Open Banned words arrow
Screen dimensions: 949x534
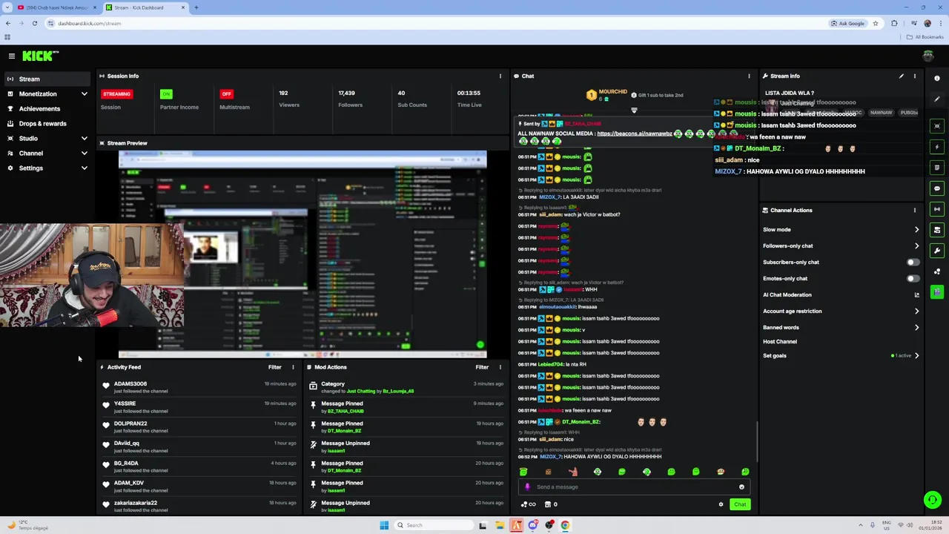917,327
